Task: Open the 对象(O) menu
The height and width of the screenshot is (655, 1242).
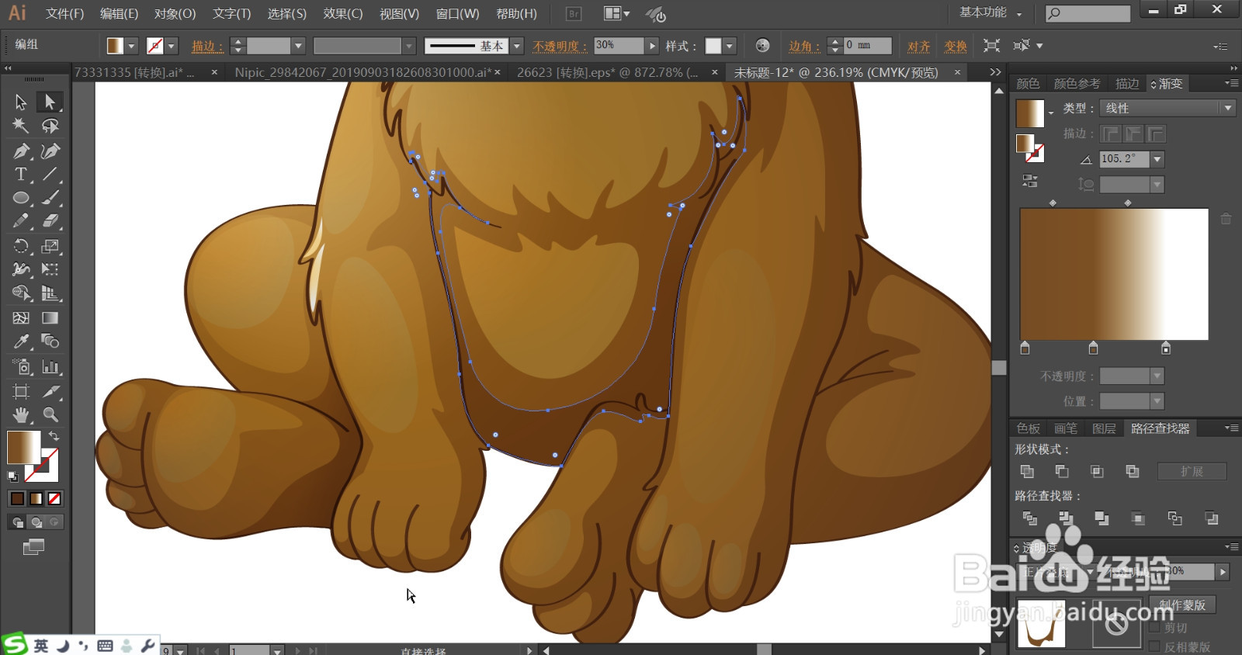Action: (175, 13)
